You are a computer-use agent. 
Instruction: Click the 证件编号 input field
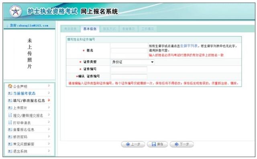point(129,69)
